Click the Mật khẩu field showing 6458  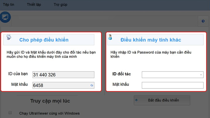tap(60, 85)
